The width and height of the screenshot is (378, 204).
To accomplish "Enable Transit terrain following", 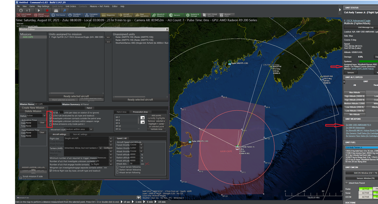I will 117,167.
